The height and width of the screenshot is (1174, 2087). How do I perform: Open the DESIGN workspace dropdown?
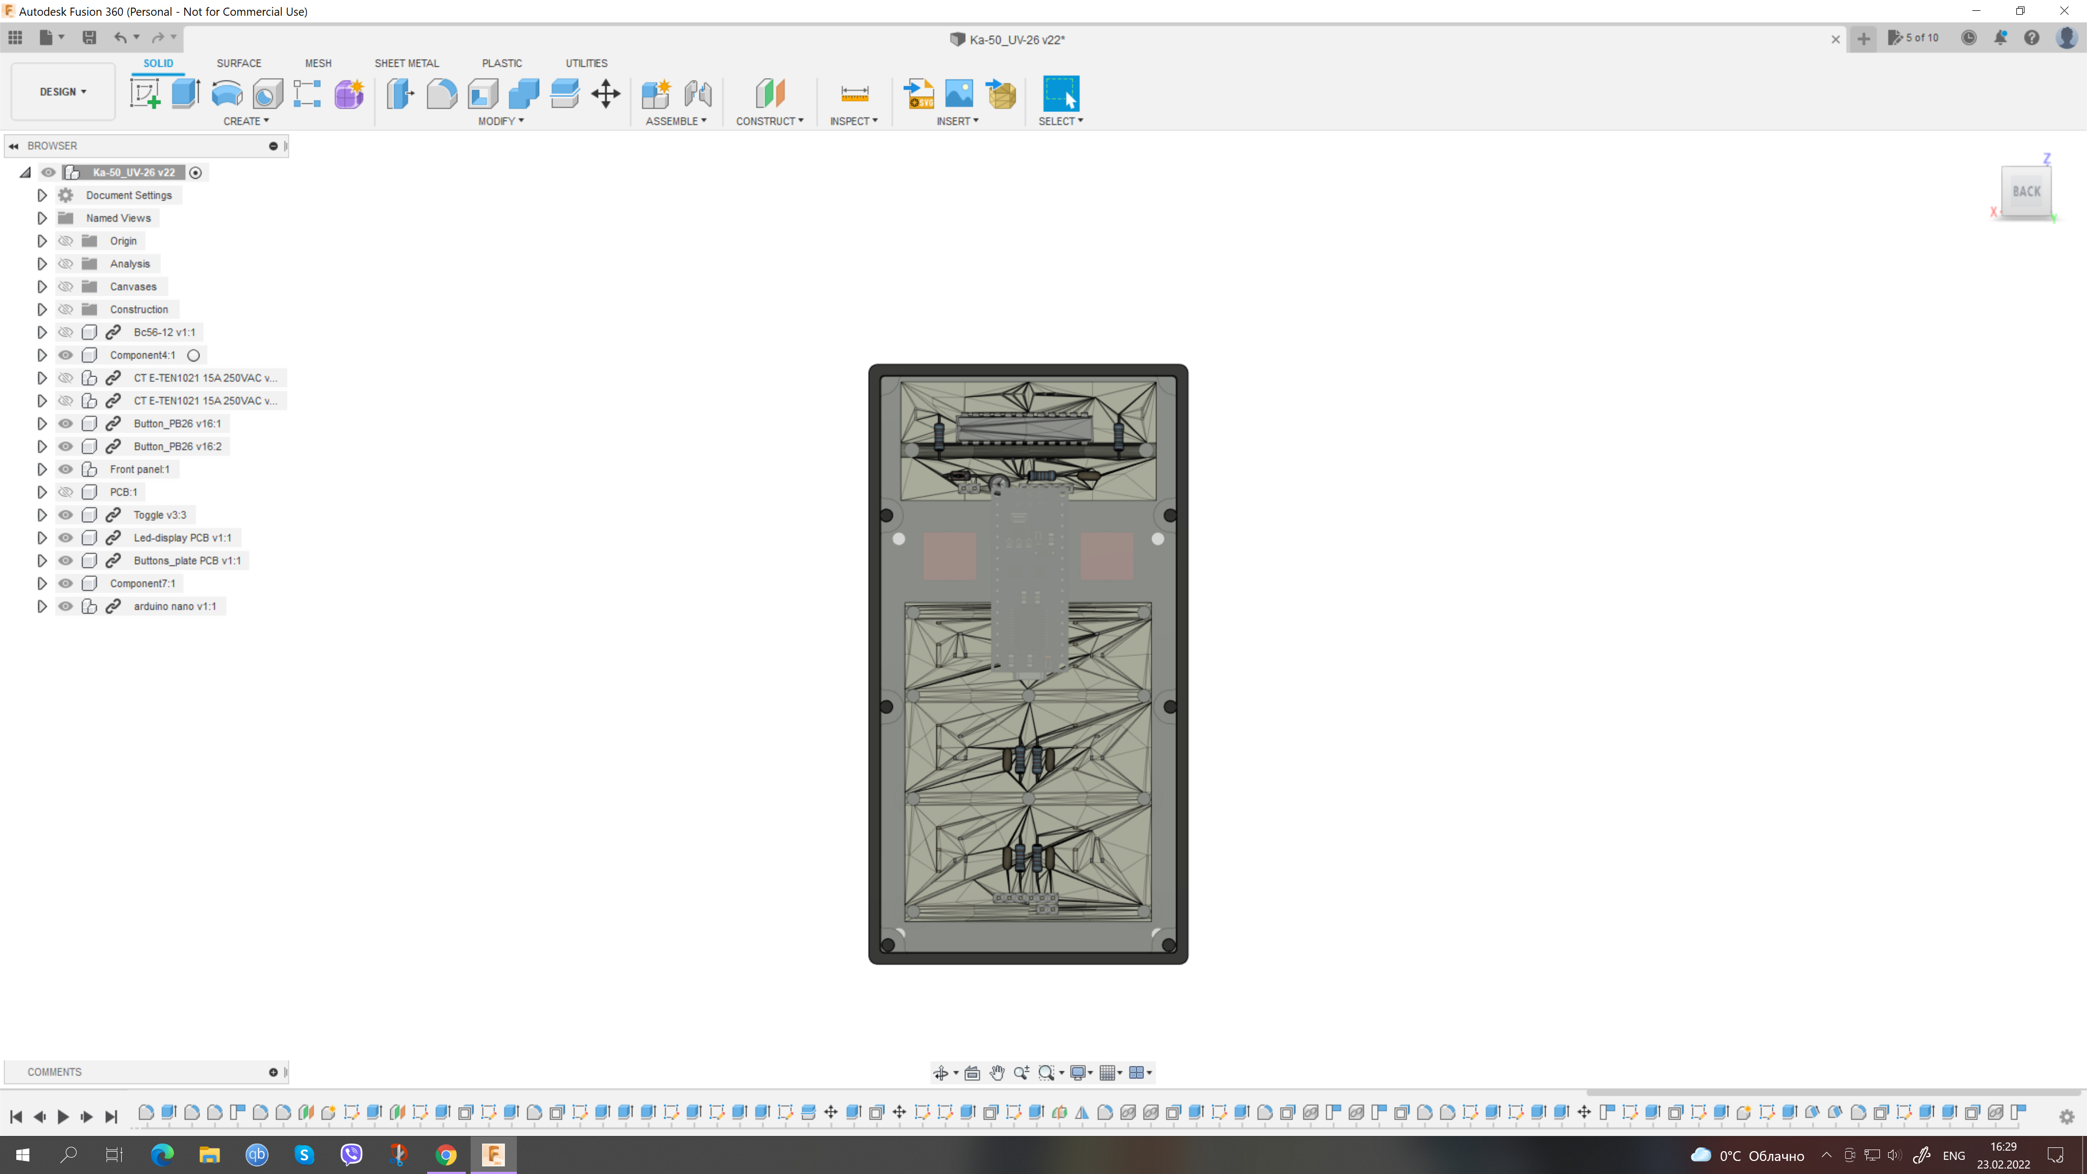coord(63,91)
